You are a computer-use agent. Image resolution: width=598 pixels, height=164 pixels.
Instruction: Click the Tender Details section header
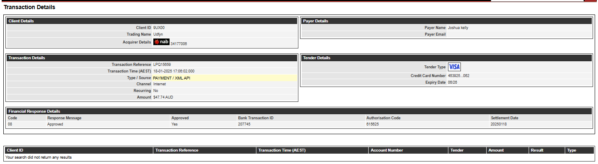tap(446, 58)
